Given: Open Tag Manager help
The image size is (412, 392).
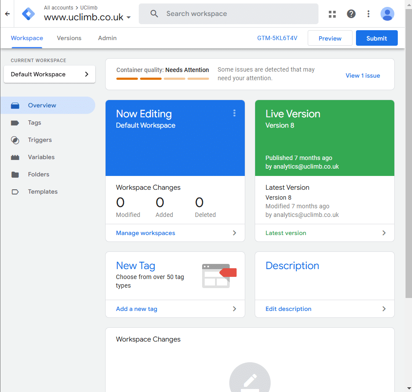Looking at the screenshot, I should [x=351, y=14].
